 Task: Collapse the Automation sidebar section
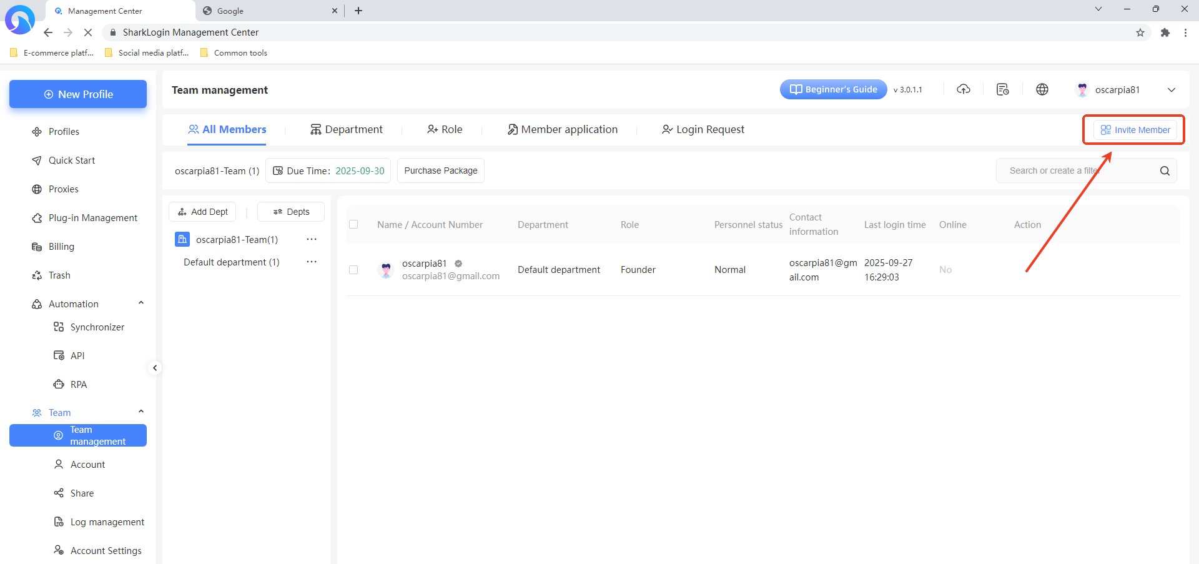(141, 304)
